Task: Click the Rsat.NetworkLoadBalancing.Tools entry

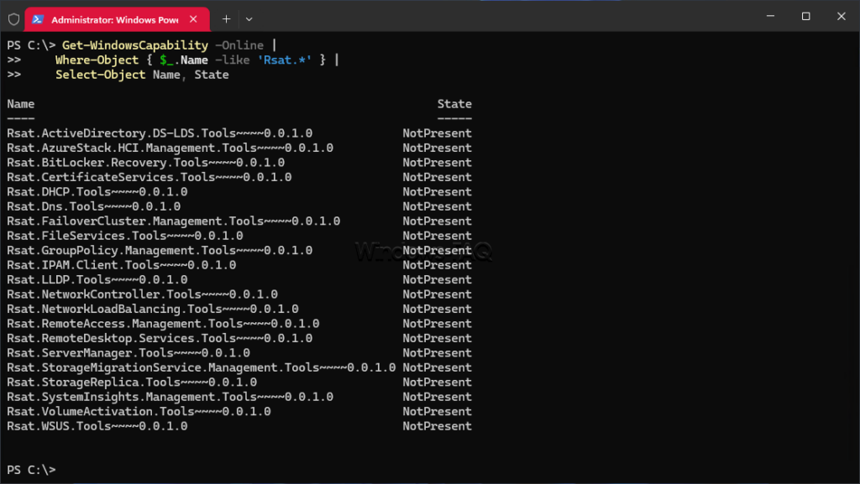Action: click(x=153, y=309)
